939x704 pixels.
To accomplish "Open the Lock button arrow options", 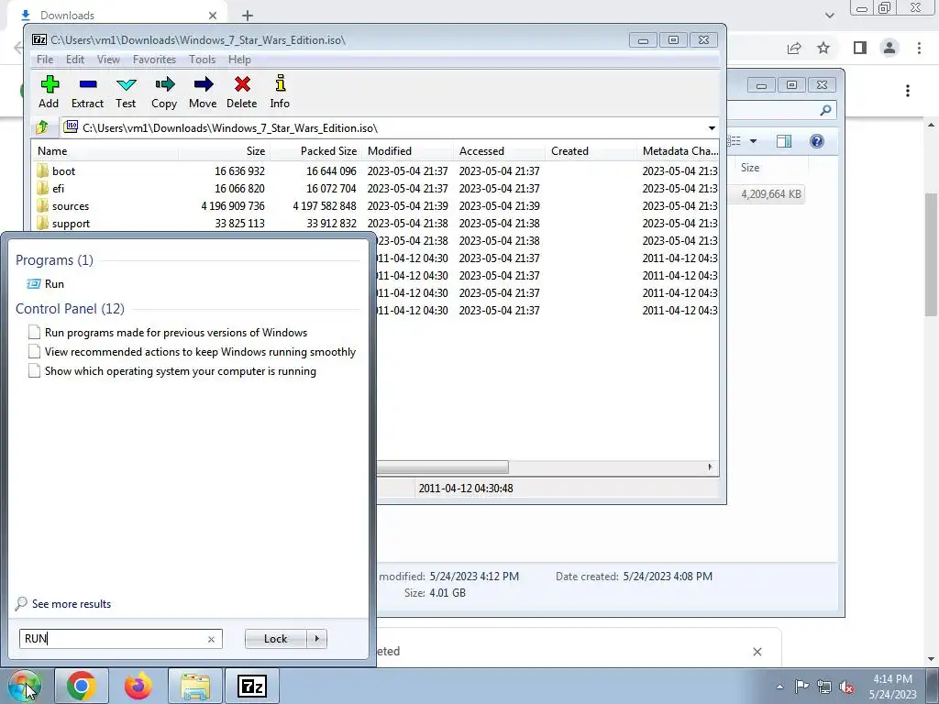I will tap(316, 639).
